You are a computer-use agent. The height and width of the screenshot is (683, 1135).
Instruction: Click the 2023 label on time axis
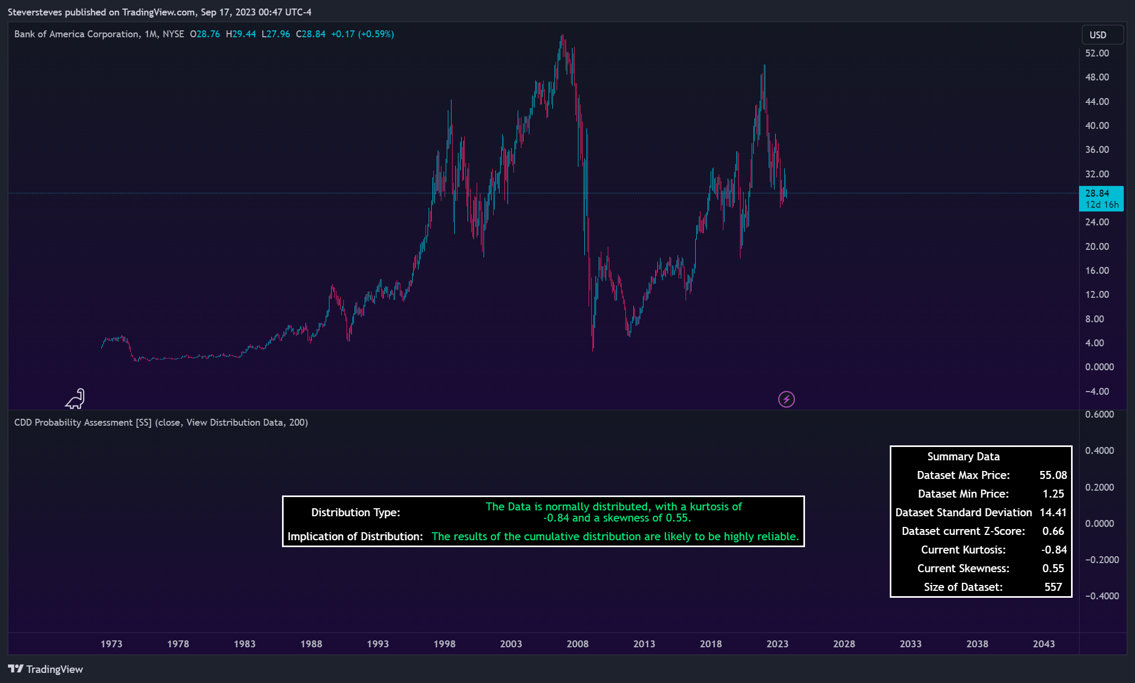click(777, 644)
